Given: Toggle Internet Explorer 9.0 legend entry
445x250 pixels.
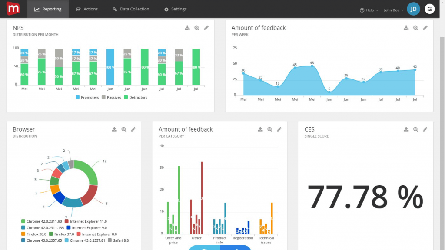Looking at the screenshot, I should point(86,227).
